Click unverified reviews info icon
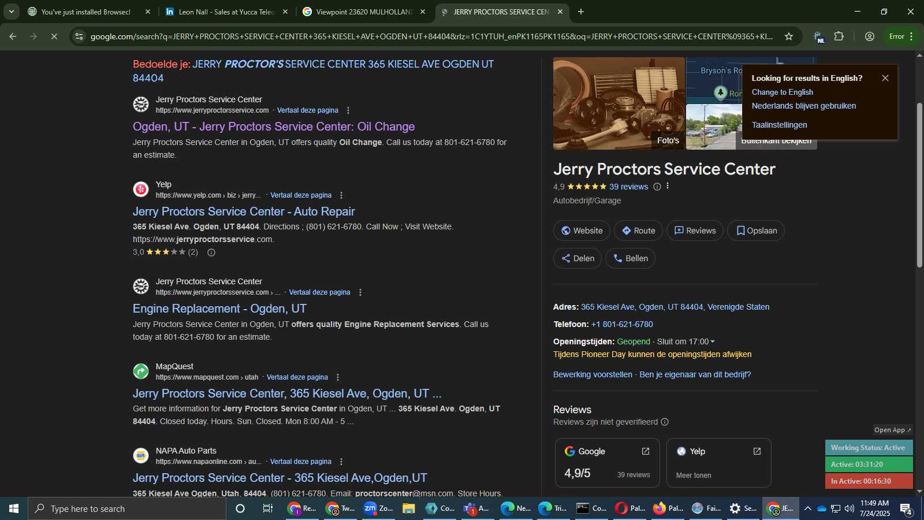 tap(665, 422)
